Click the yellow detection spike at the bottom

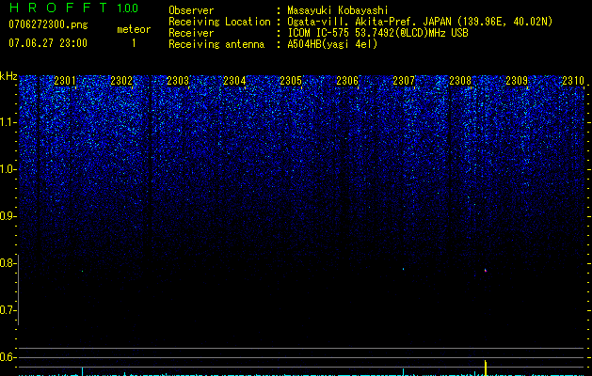point(486,368)
